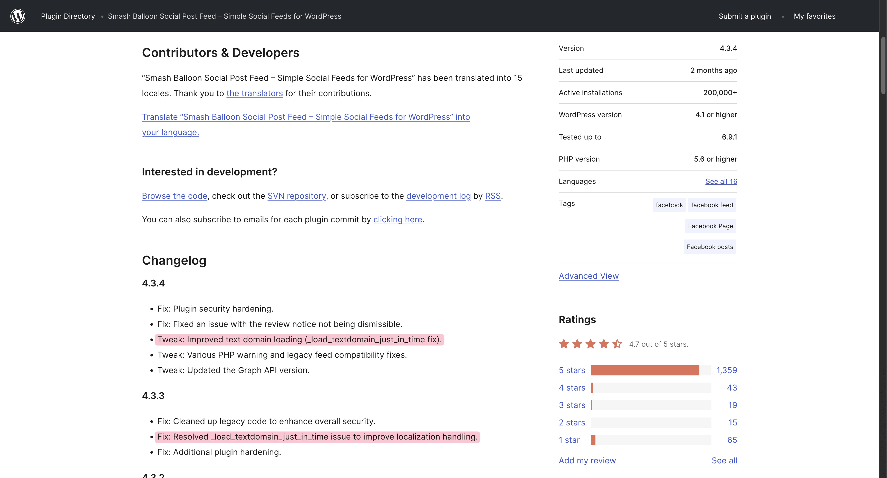This screenshot has width=887, height=478.
Task: Subscribe via the RSS link
Action: (x=493, y=196)
